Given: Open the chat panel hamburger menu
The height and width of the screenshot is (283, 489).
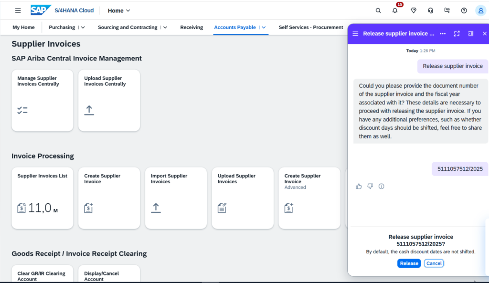Looking at the screenshot, I should tap(355, 33).
